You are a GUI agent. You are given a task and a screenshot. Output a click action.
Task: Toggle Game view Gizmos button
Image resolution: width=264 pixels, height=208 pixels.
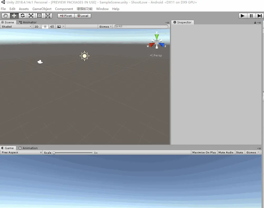[x=251, y=152]
